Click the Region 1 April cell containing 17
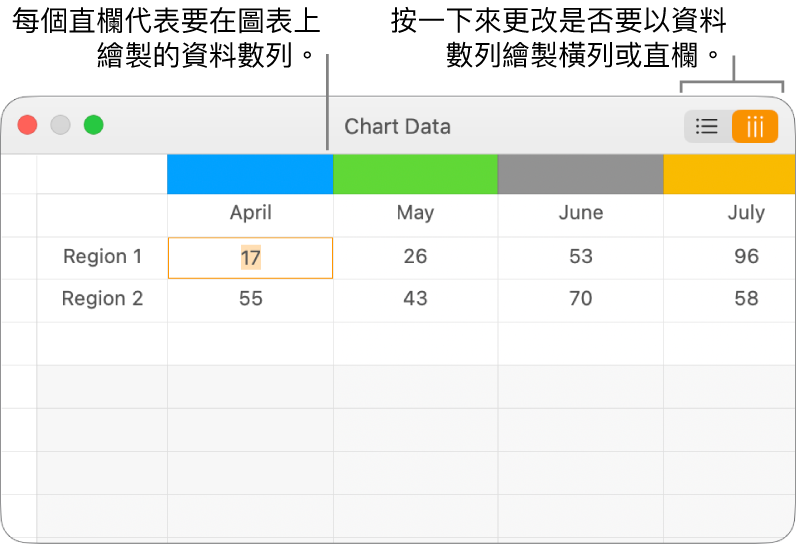797x544 pixels. point(250,258)
